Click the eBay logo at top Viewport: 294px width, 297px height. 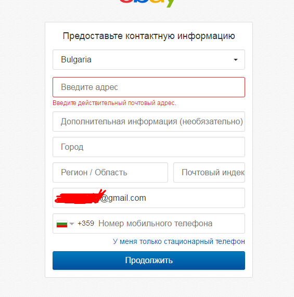point(147,3)
